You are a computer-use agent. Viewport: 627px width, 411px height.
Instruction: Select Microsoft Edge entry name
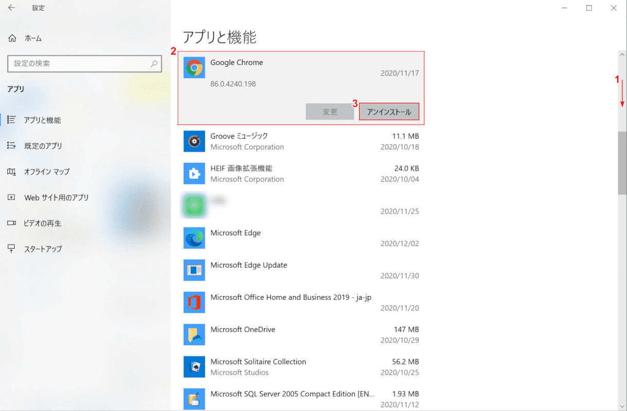[x=236, y=233]
